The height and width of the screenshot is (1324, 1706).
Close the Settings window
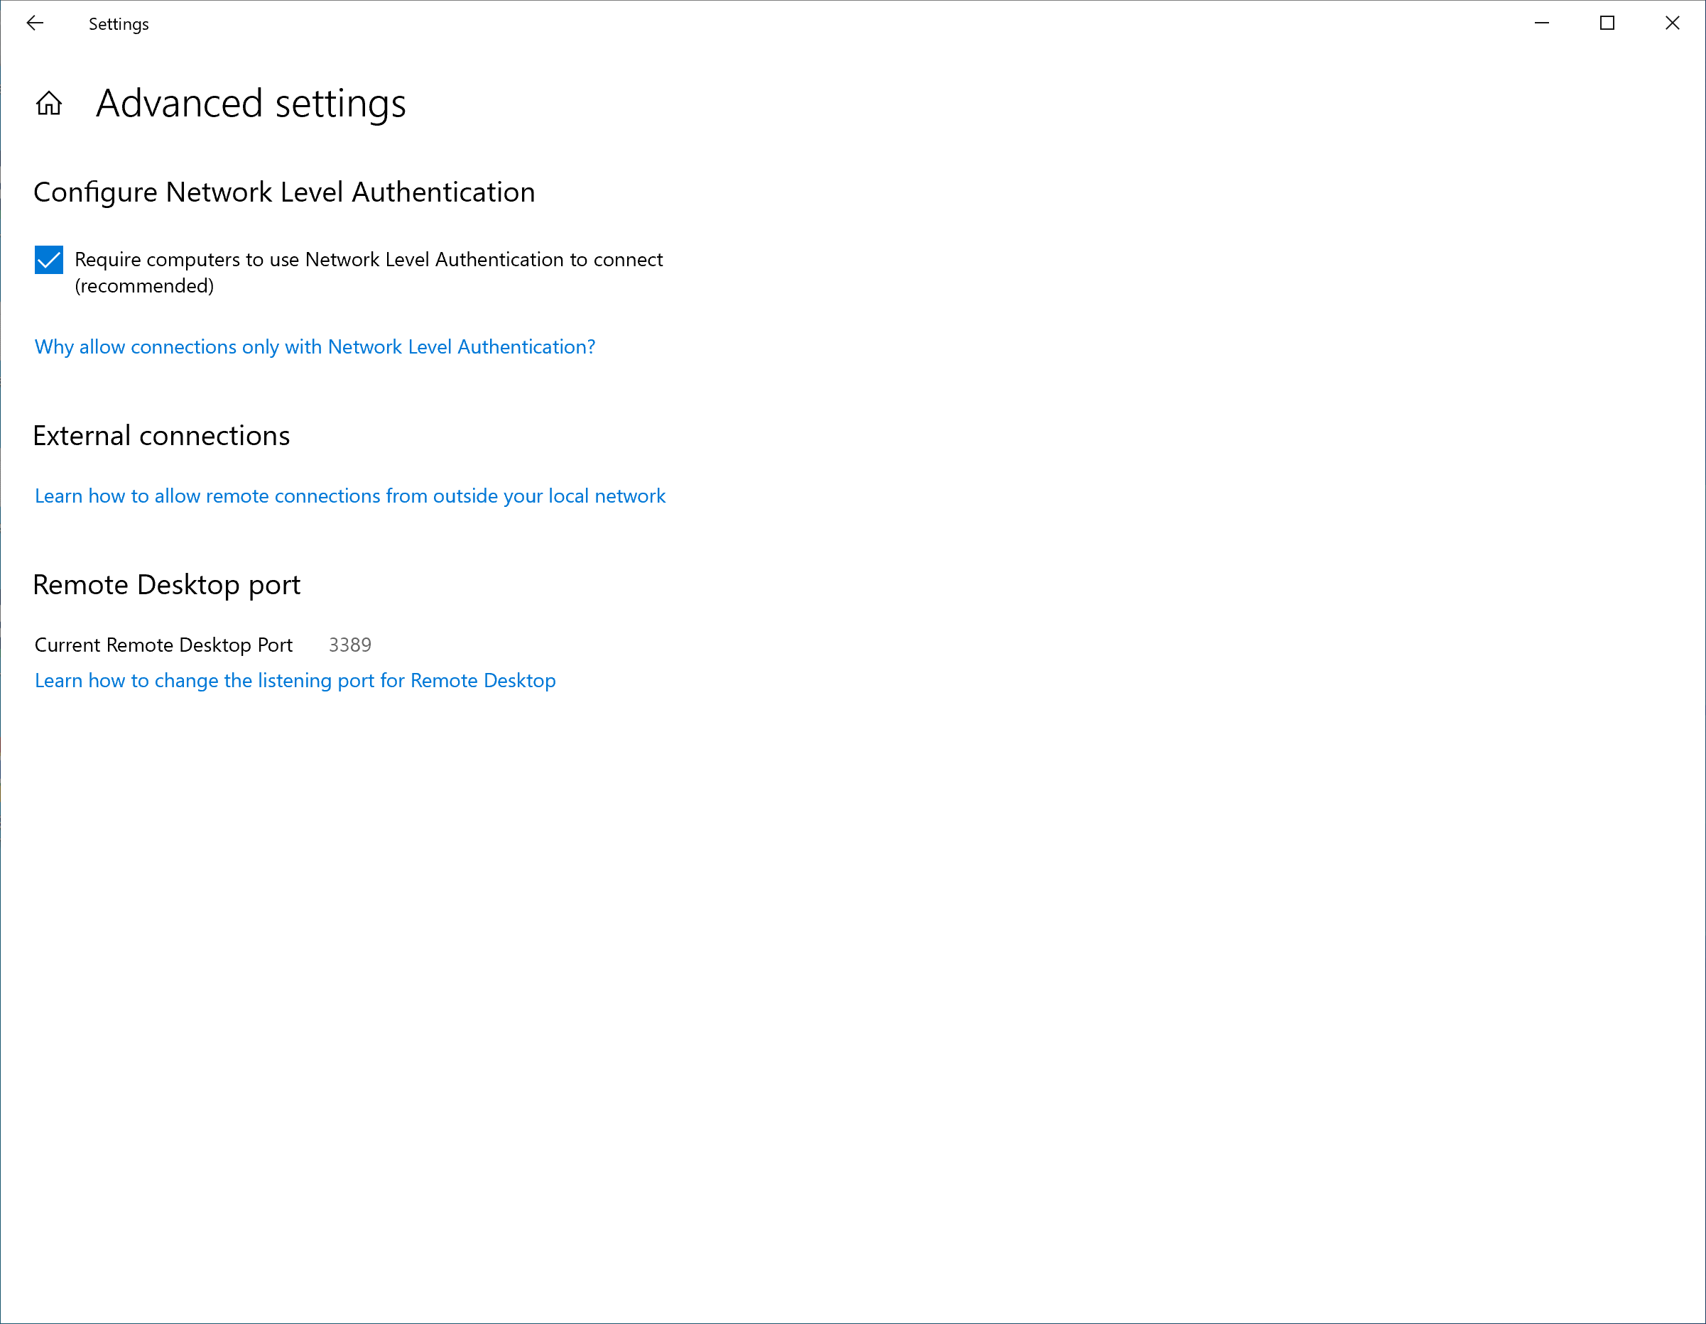coord(1672,23)
